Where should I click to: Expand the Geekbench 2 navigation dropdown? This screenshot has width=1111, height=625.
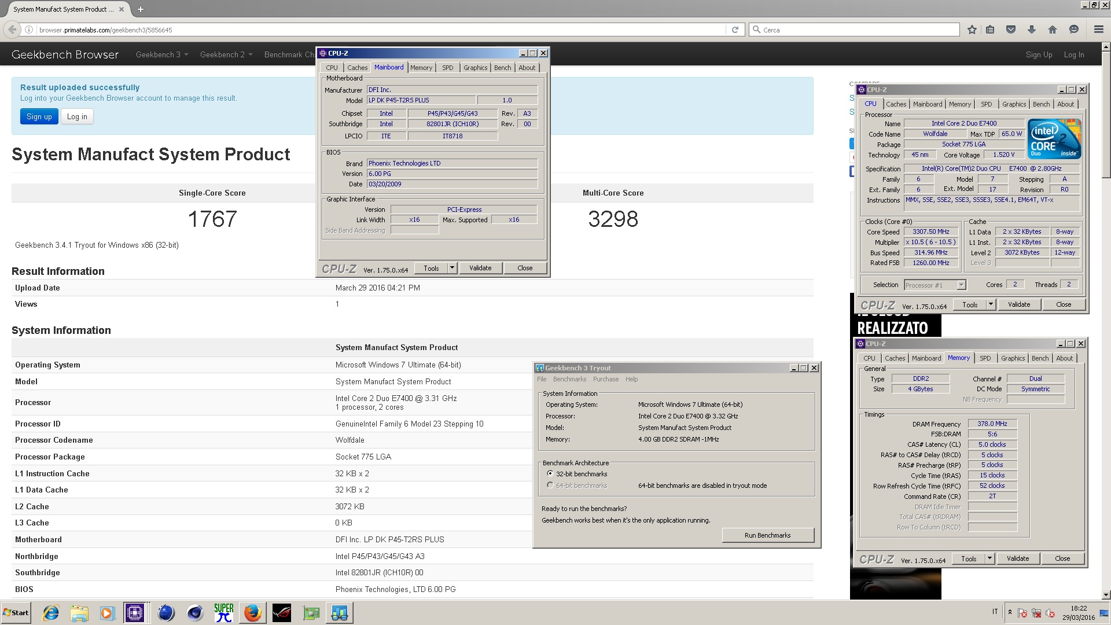point(226,54)
